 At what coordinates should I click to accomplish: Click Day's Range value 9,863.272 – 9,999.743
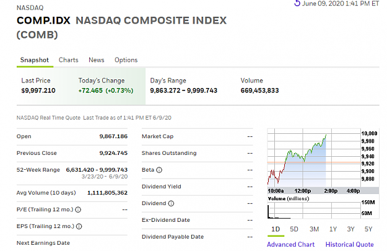point(184,90)
